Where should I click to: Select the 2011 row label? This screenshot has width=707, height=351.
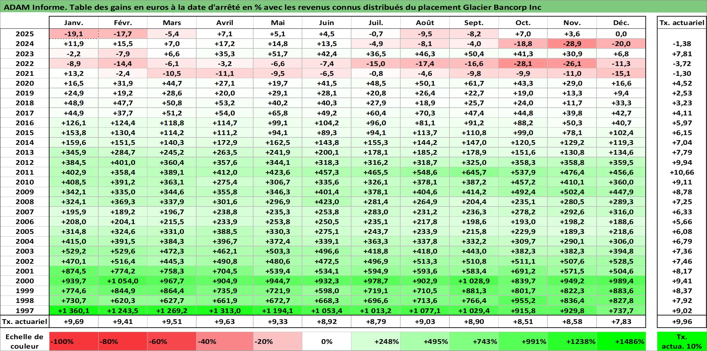(x=25, y=172)
